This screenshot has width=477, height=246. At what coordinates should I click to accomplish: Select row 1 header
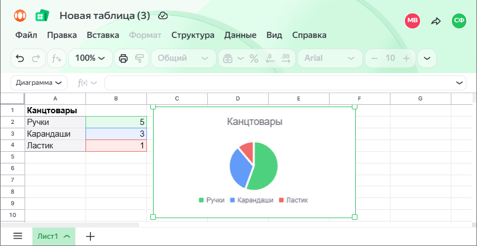tap(12, 110)
